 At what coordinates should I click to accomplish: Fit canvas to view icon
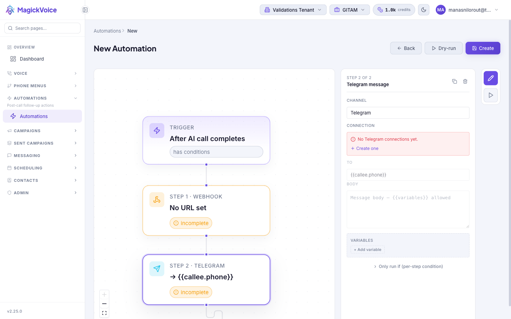click(104, 313)
